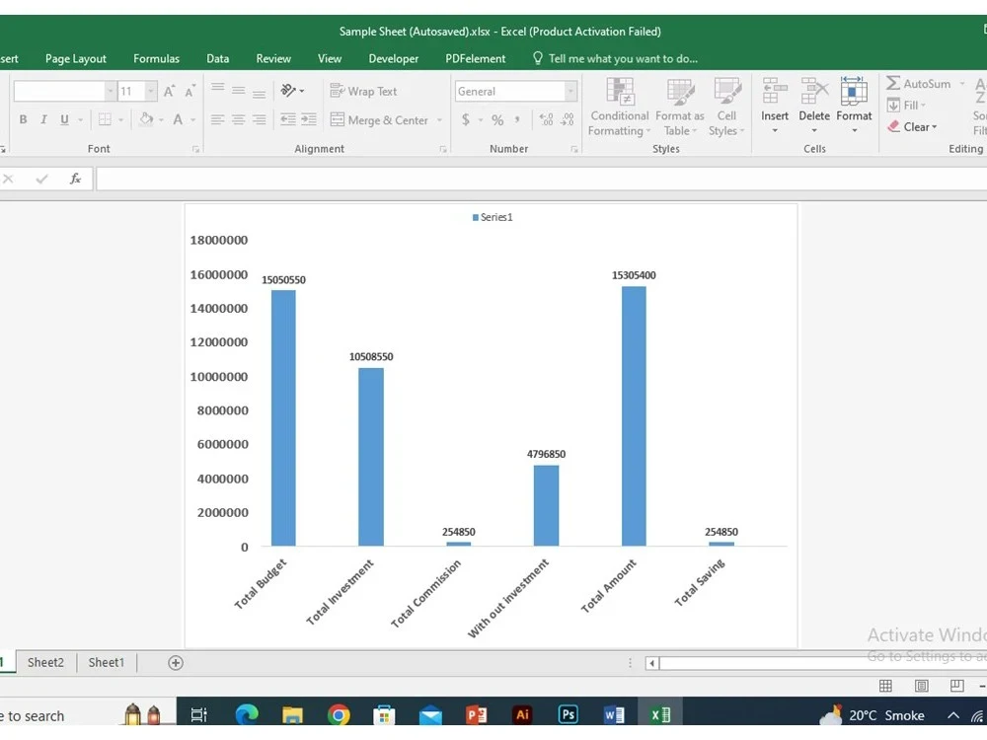Switch to the Sheet2 tab
987x740 pixels.
46,663
